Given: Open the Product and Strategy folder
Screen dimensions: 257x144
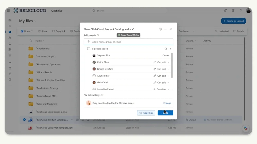Looking at the screenshot, I should pyautogui.click(x=47, y=88).
